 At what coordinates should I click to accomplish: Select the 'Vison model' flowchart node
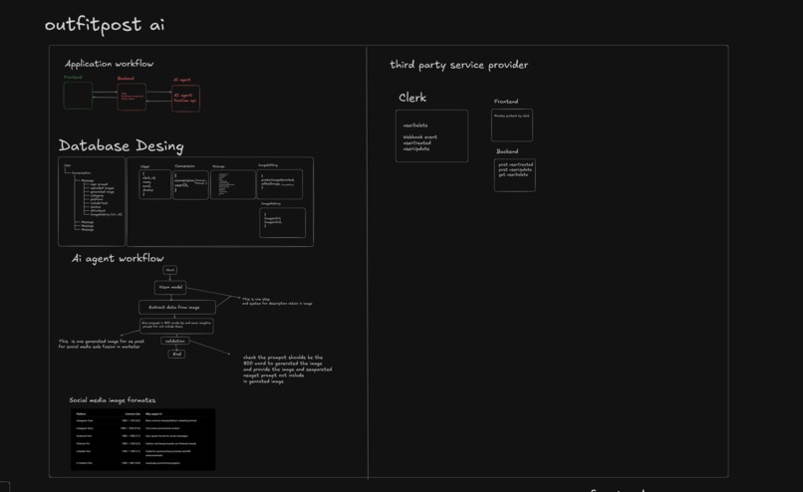click(170, 287)
